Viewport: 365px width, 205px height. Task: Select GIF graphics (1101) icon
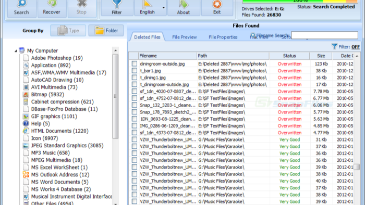[x=26, y=117]
